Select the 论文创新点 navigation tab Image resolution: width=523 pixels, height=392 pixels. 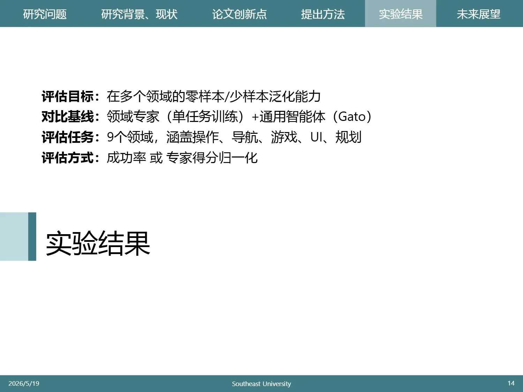click(240, 14)
